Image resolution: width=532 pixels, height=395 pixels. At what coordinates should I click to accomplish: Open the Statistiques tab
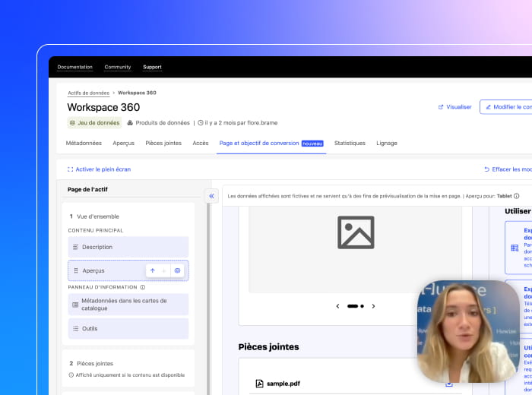[350, 143]
